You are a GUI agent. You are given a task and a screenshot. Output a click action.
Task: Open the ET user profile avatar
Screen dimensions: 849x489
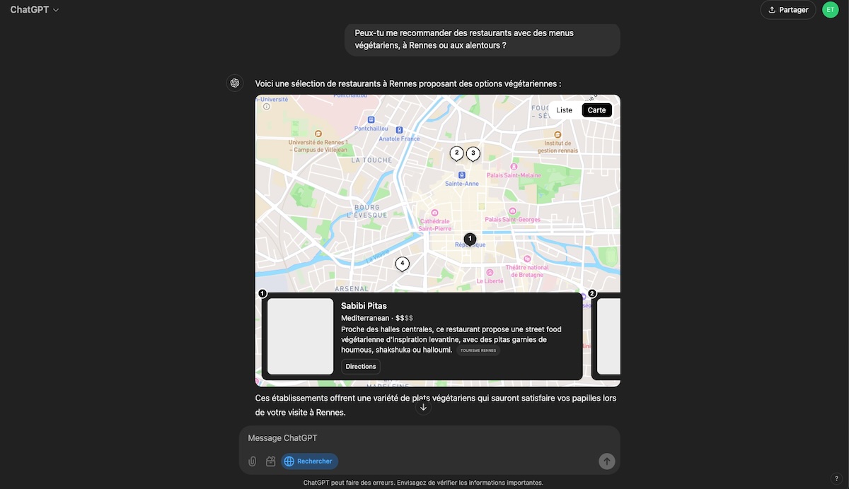(x=831, y=10)
